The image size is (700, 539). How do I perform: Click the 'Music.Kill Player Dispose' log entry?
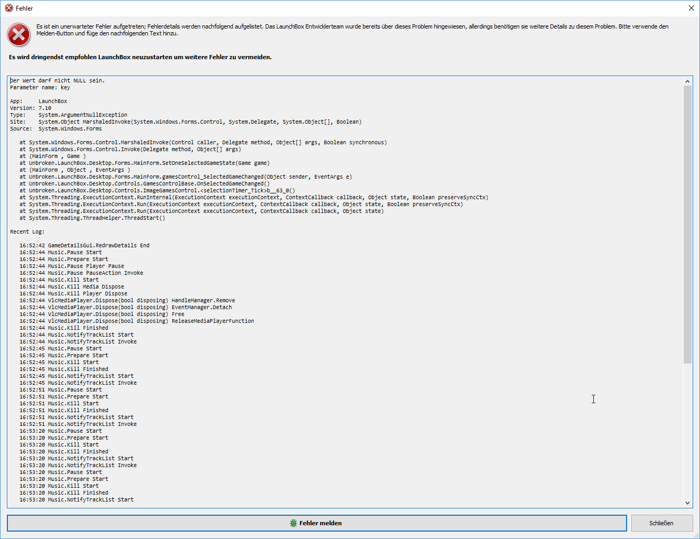(73, 294)
